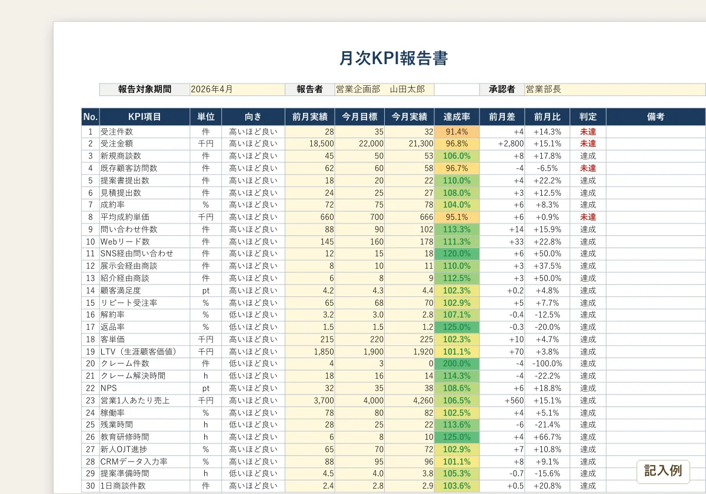Click the "200.0%" achievement rate cell
Screen dimensions: 706x494
(x=457, y=363)
